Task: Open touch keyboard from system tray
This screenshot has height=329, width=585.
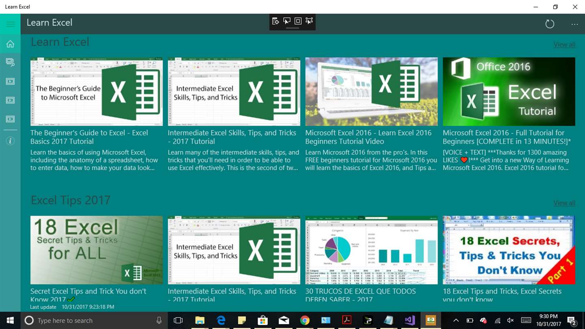Action: click(x=526, y=320)
